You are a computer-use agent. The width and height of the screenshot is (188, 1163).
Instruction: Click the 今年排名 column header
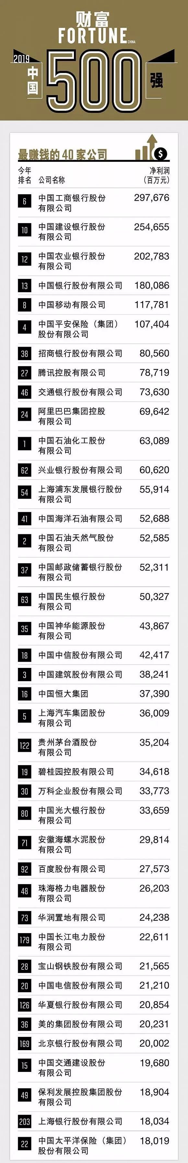[x=25, y=175]
